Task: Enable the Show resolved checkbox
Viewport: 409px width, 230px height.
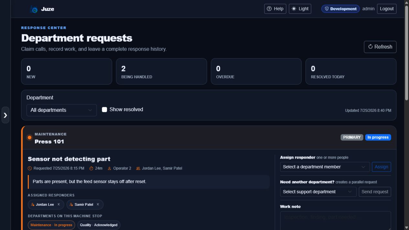Action: 104,110
